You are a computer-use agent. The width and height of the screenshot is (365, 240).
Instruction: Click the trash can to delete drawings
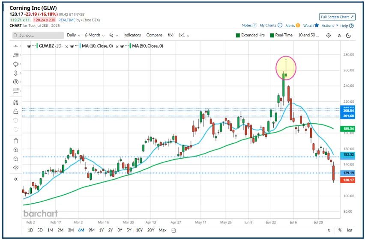coord(15,141)
